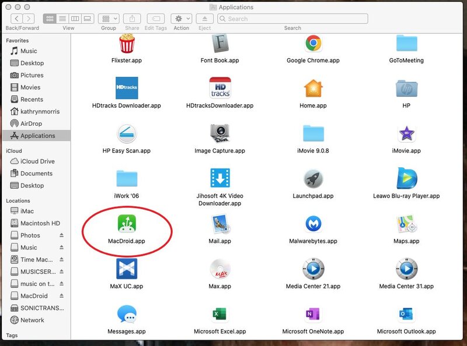
Task: Open Desktop in Favorites sidebar
Action: pos(36,63)
